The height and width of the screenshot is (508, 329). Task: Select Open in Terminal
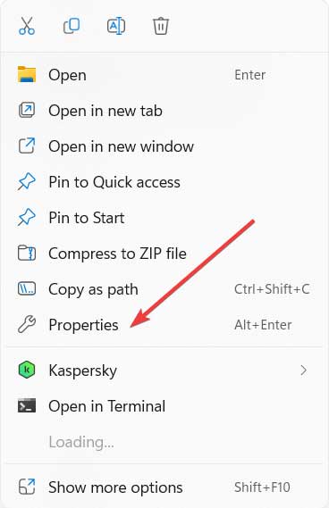(164, 406)
